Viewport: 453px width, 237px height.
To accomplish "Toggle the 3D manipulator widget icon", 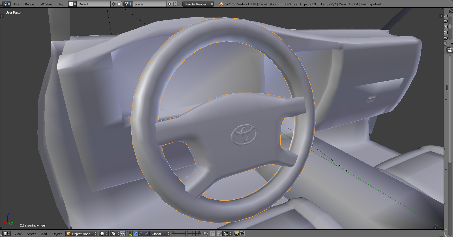I will click(130, 234).
